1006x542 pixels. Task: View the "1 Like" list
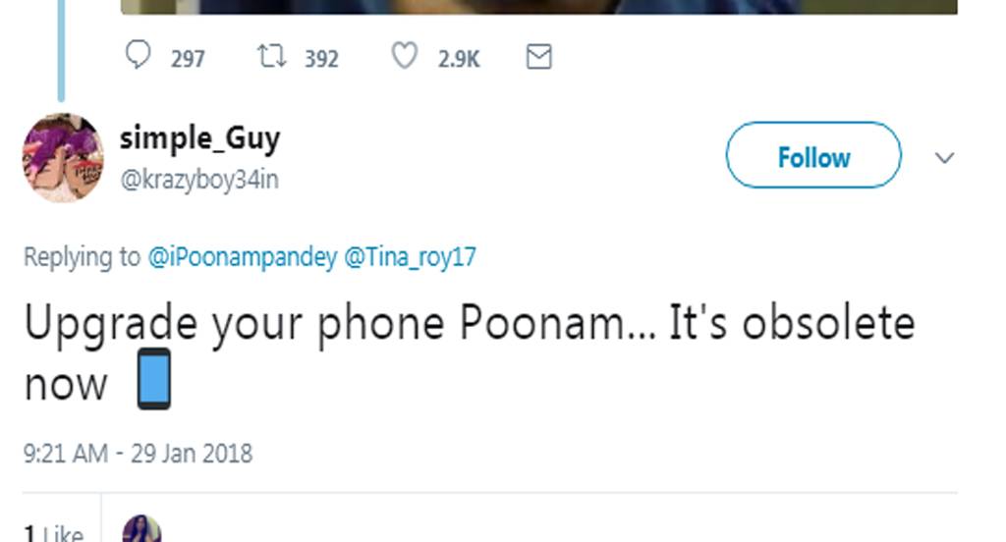tap(54, 534)
